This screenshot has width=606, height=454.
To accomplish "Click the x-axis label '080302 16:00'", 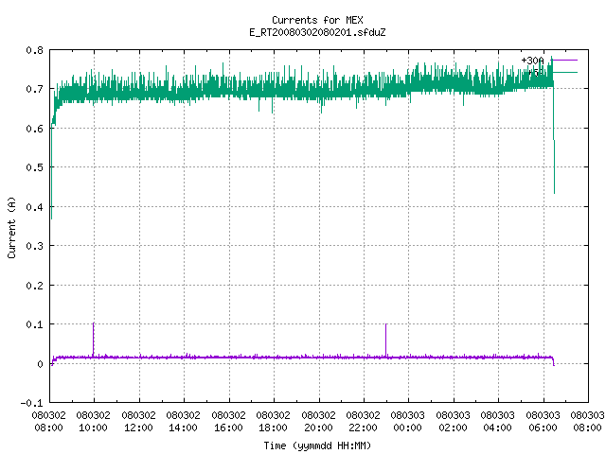I will [228, 422].
